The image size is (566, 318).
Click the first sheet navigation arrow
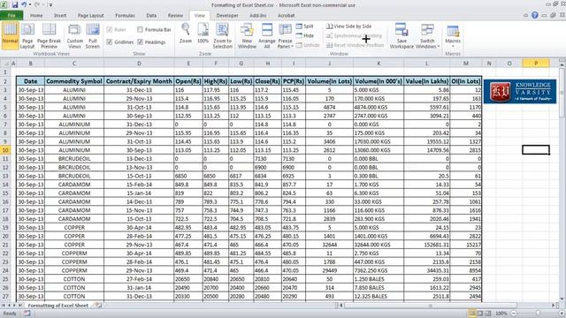click(4, 306)
